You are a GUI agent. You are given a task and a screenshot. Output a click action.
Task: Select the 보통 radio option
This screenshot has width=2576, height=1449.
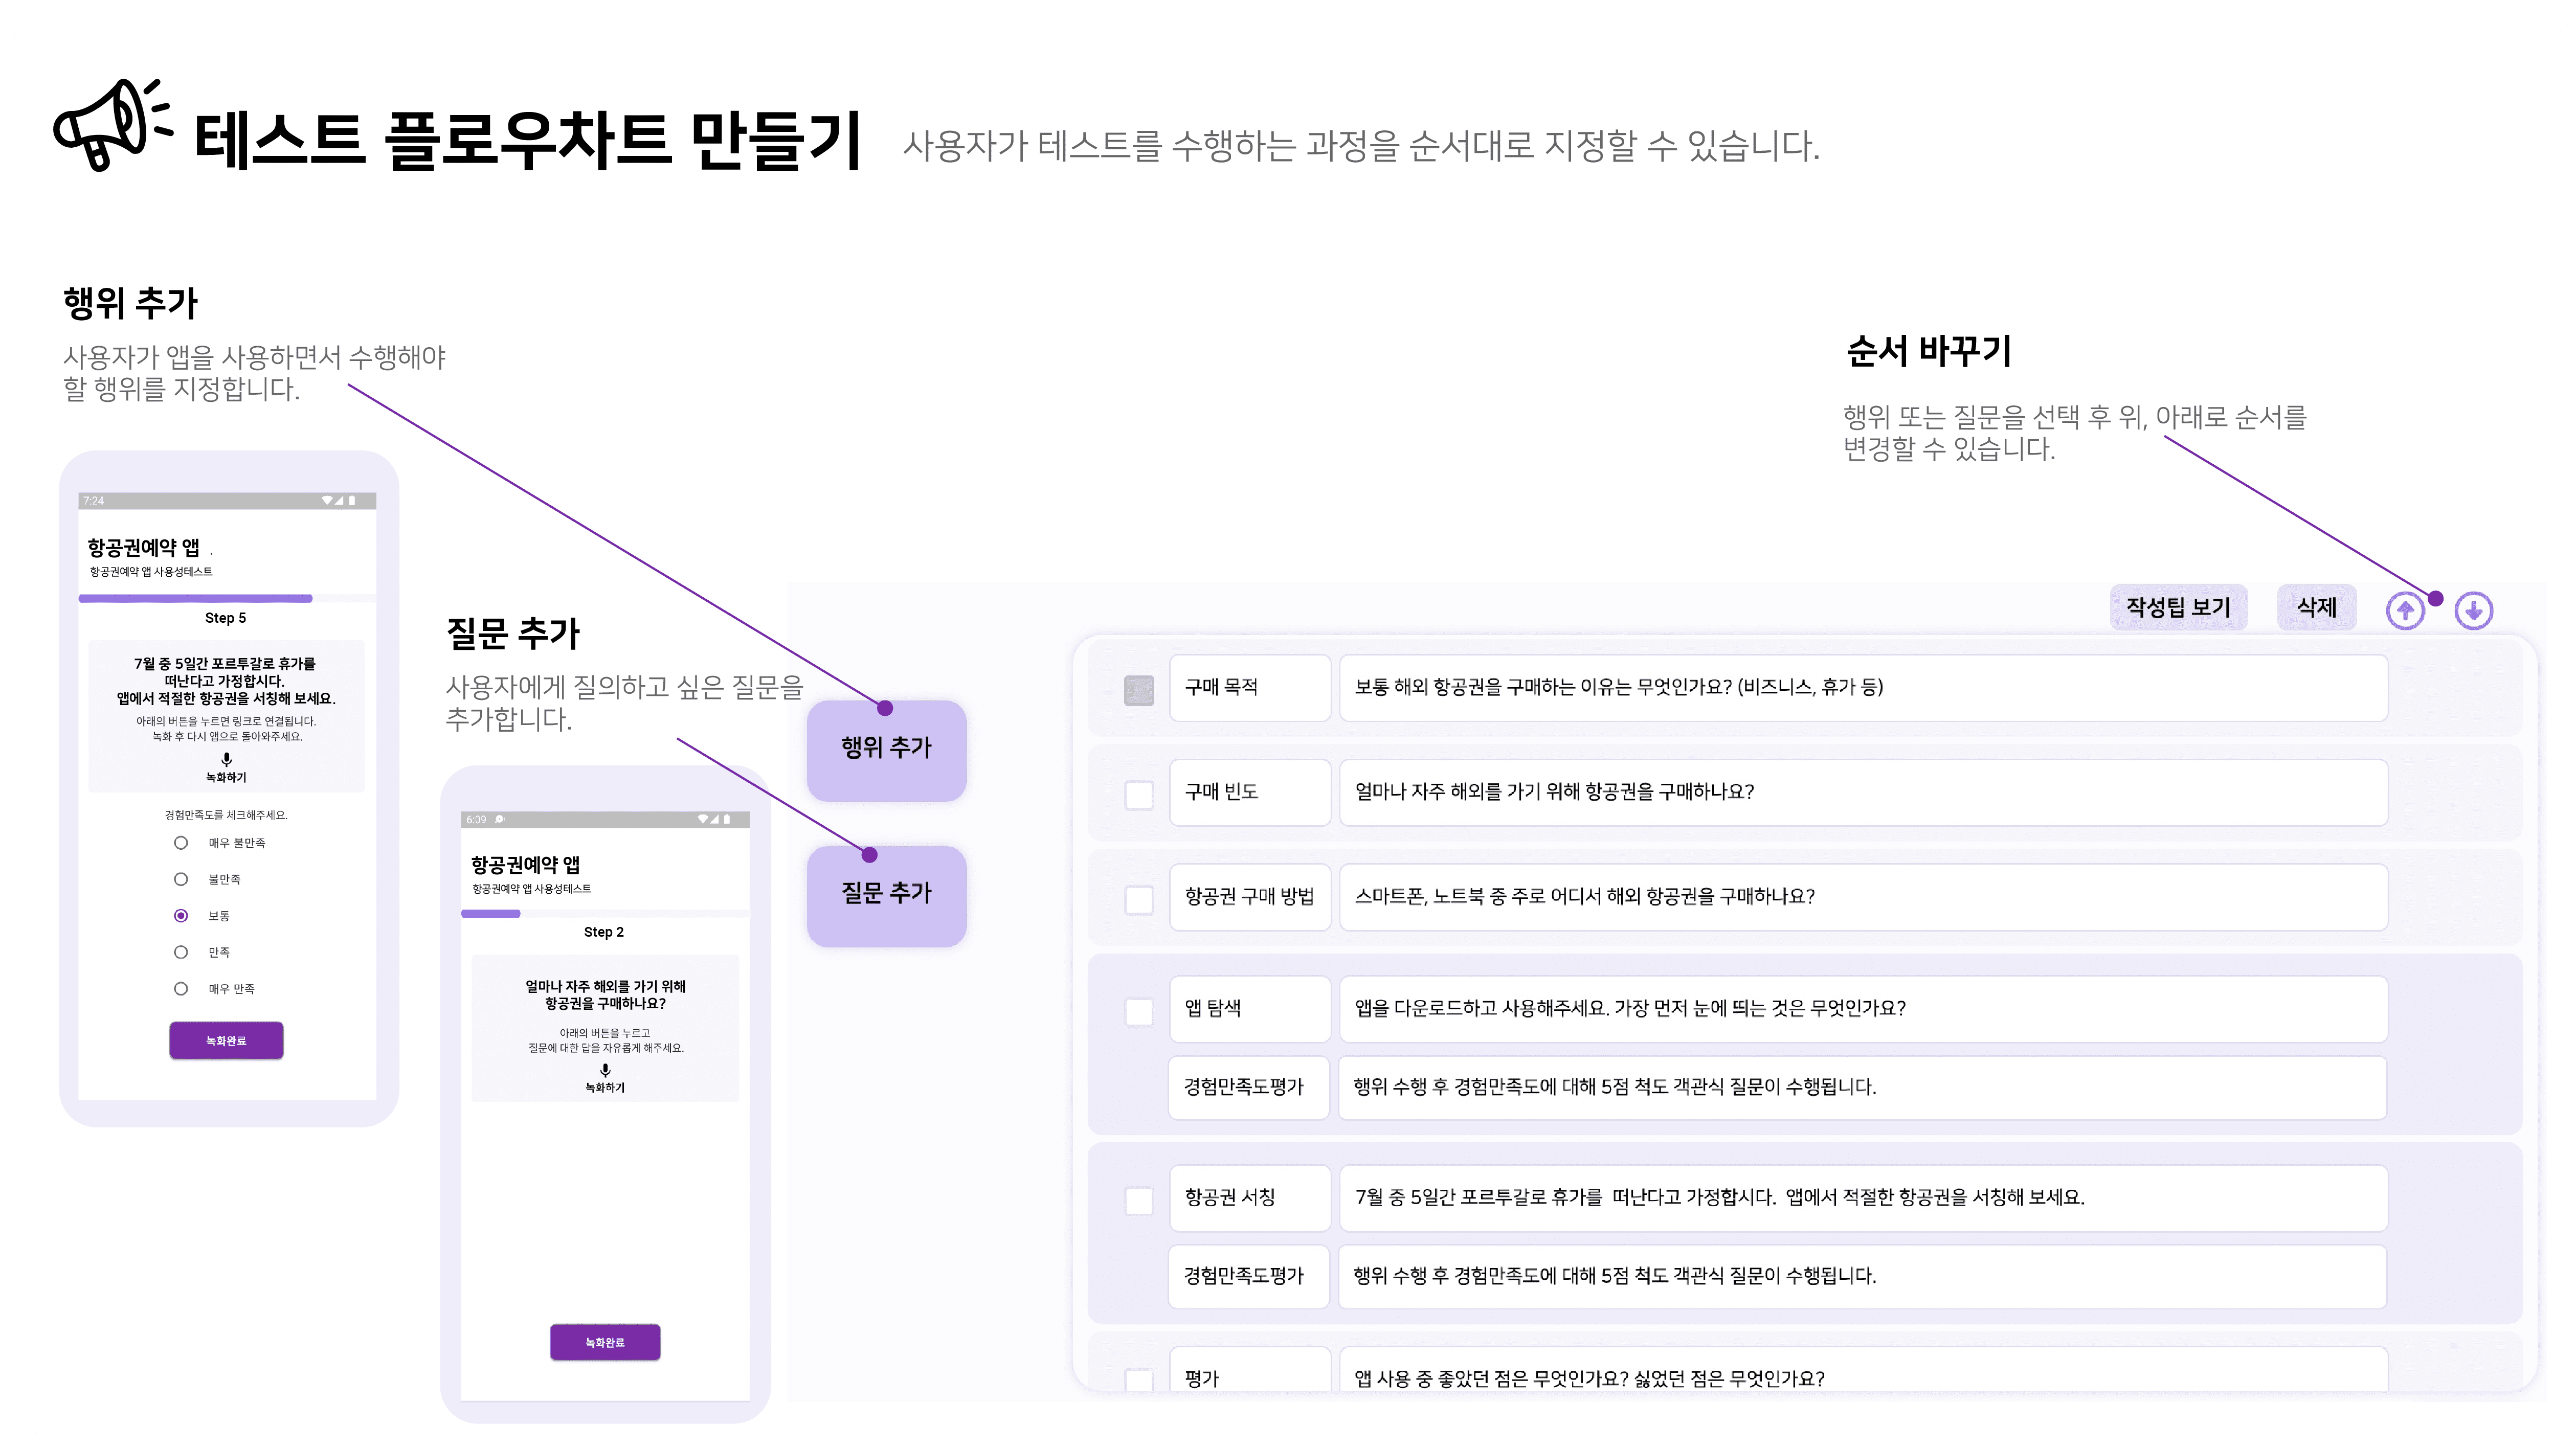tap(181, 915)
